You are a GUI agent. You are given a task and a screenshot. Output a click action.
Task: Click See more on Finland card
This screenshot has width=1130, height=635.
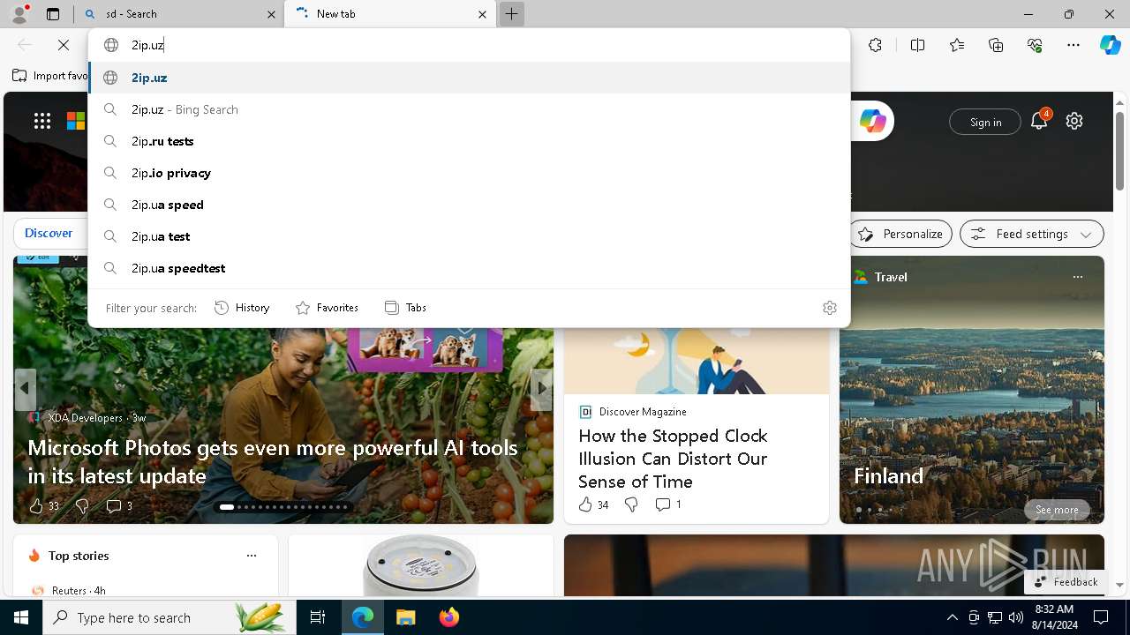coord(1057,510)
